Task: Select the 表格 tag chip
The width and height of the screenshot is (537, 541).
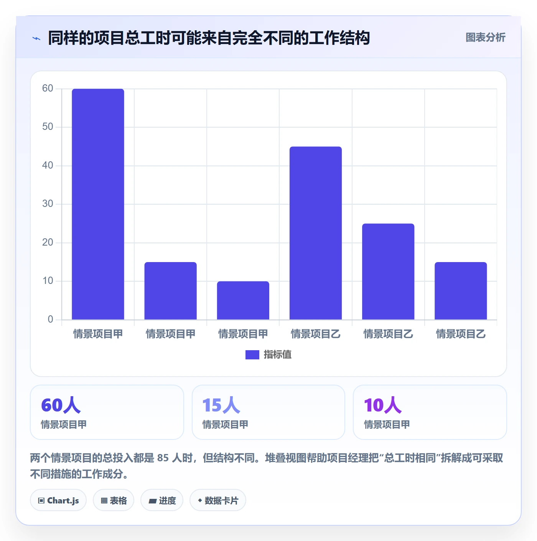Action: coord(114,500)
